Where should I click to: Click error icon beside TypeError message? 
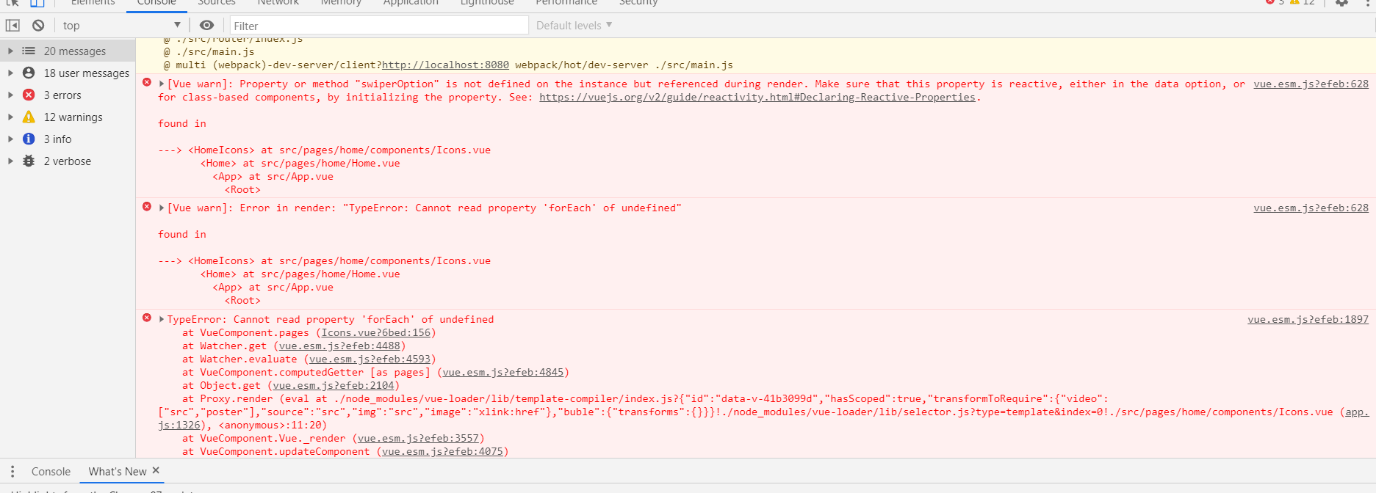[147, 318]
